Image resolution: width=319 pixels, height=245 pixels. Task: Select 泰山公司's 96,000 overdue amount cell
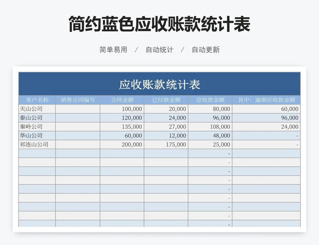pos(266,118)
